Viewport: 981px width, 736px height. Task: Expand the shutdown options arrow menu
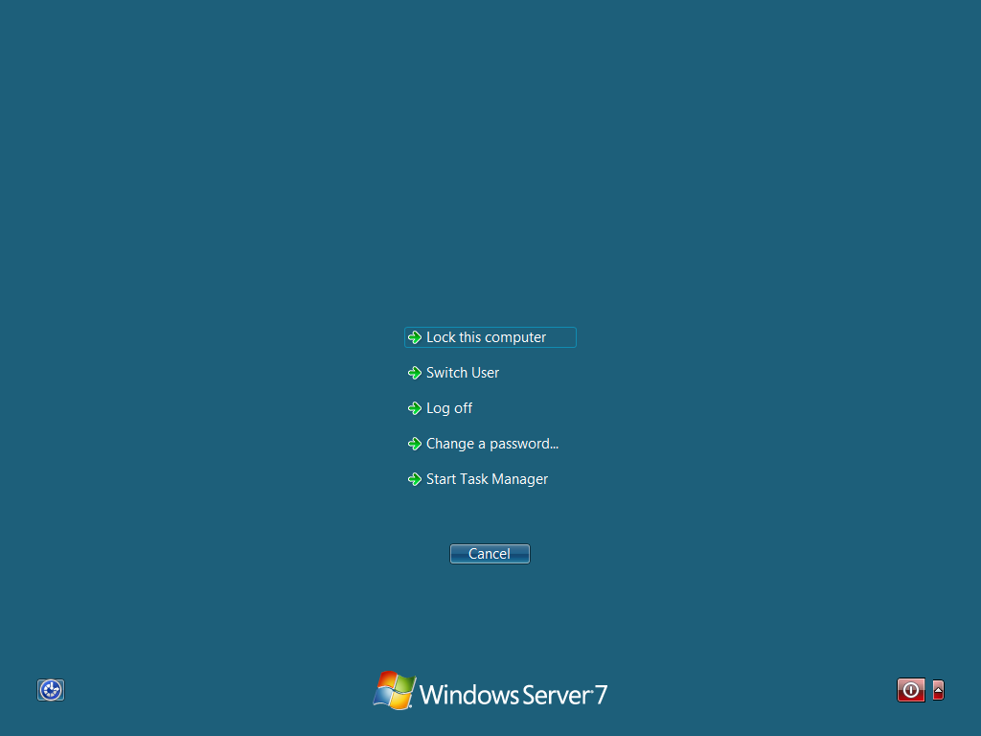[938, 690]
